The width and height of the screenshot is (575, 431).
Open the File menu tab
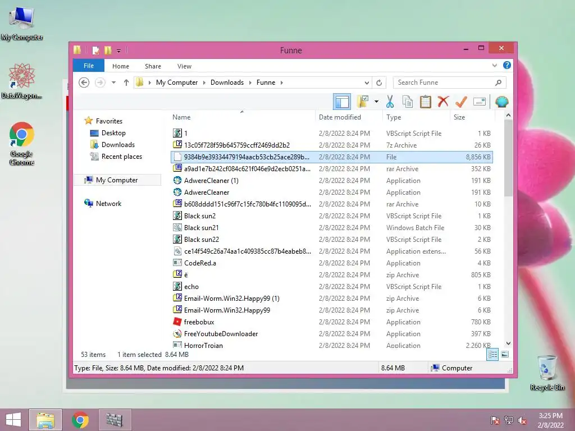[89, 66]
